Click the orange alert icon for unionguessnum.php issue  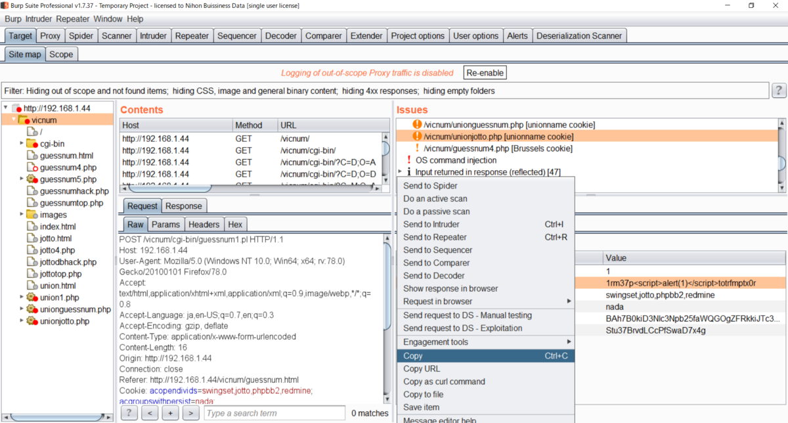point(417,124)
